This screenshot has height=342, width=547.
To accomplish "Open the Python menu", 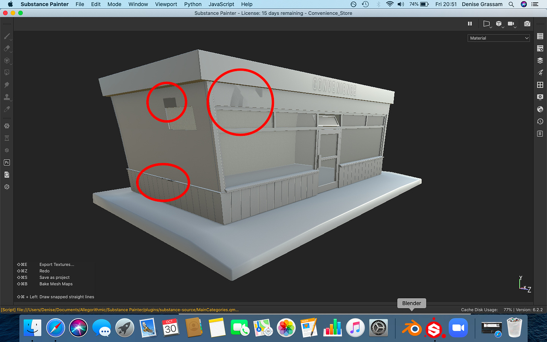I will pyautogui.click(x=193, y=4).
